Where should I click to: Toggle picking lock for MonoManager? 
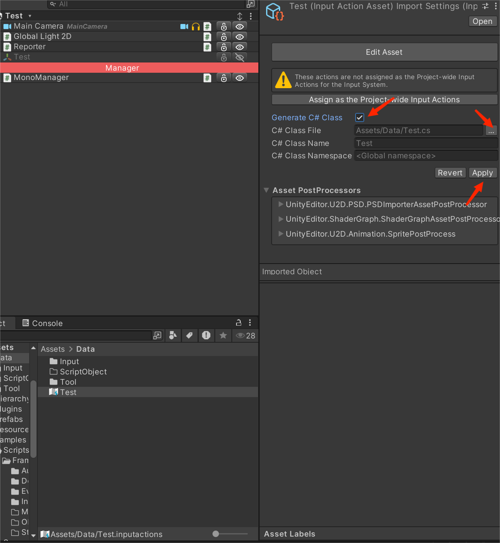(x=224, y=78)
